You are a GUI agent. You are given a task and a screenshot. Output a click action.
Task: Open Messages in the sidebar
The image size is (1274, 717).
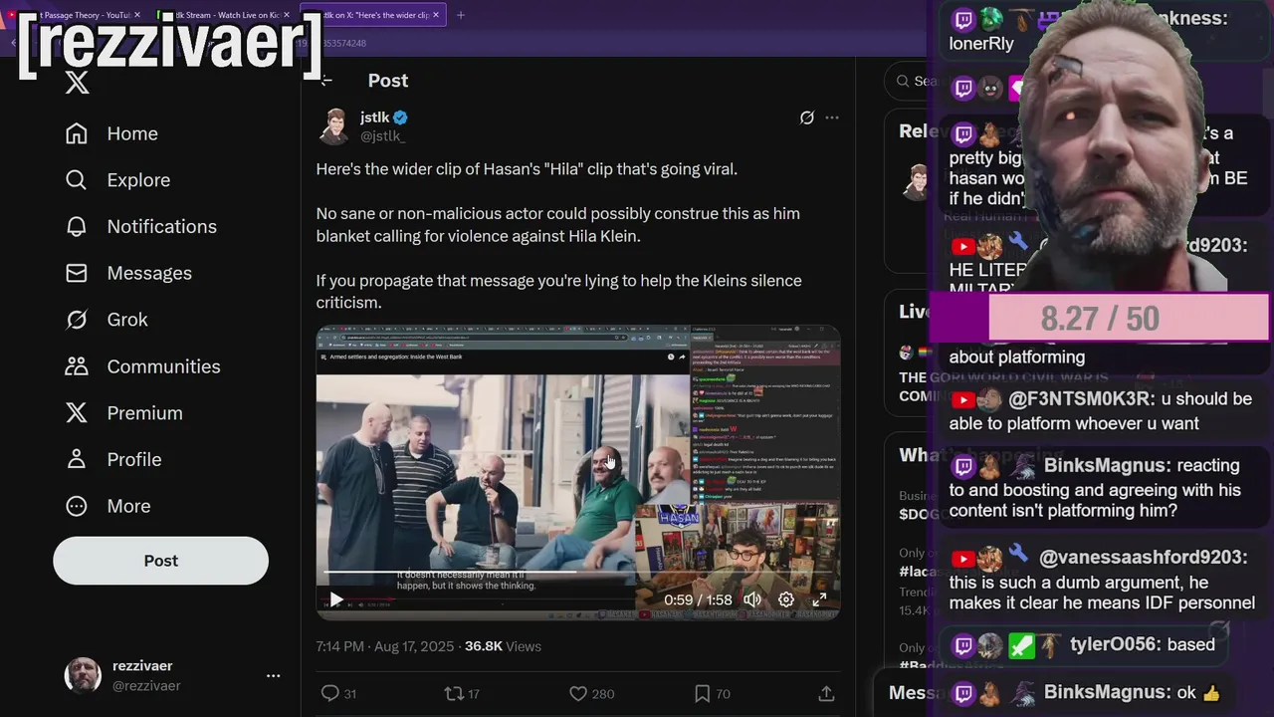tap(128, 273)
